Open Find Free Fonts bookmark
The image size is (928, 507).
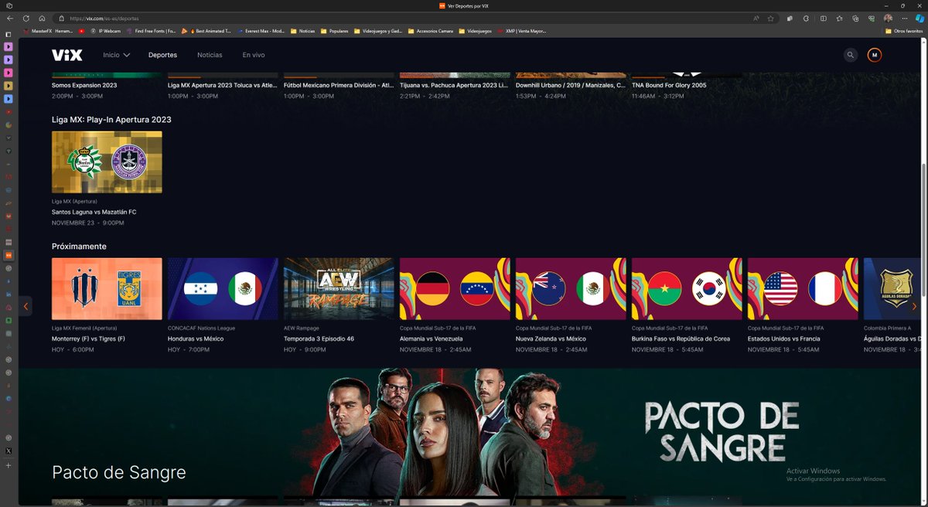[x=152, y=31]
